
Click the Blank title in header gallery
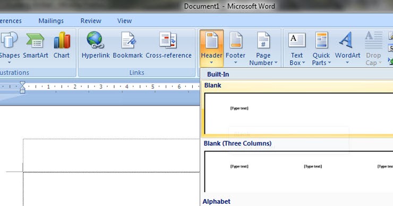212,85
